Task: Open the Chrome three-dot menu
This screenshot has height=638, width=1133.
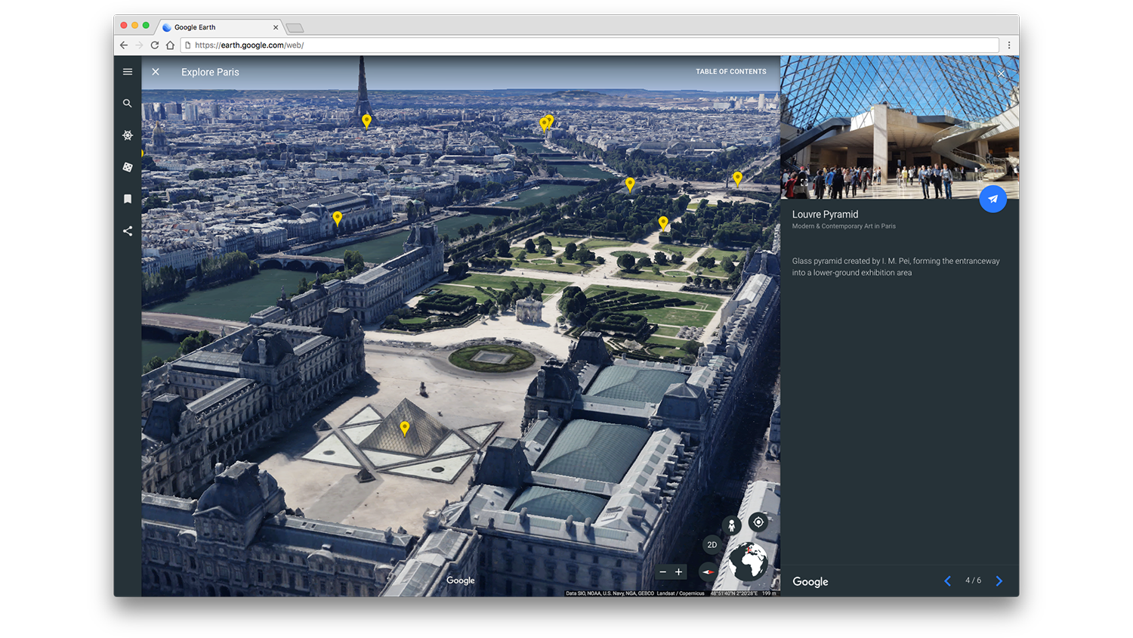Action: [1009, 45]
